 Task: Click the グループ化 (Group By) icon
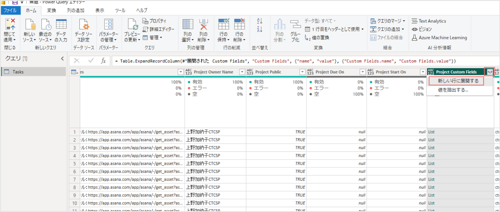pos(295,24)
